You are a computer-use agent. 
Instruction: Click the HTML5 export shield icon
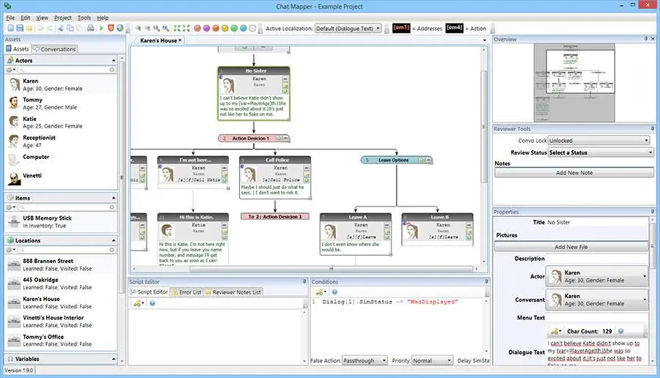(111, 28)
